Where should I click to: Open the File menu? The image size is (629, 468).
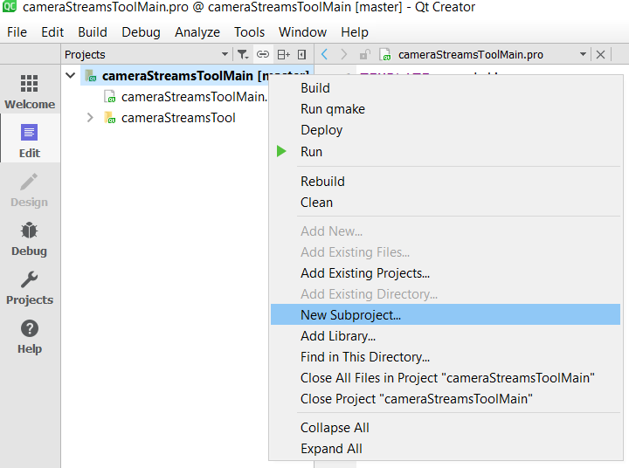pyautogui.click(x=17, y=32)
